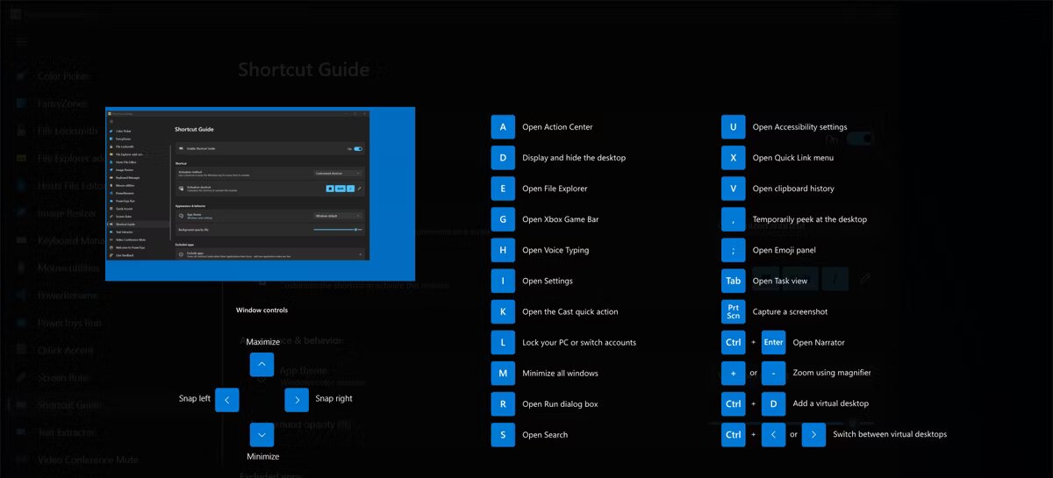
Task: Select the plus key tile for magnifier zoom
Action: [733, 373]
